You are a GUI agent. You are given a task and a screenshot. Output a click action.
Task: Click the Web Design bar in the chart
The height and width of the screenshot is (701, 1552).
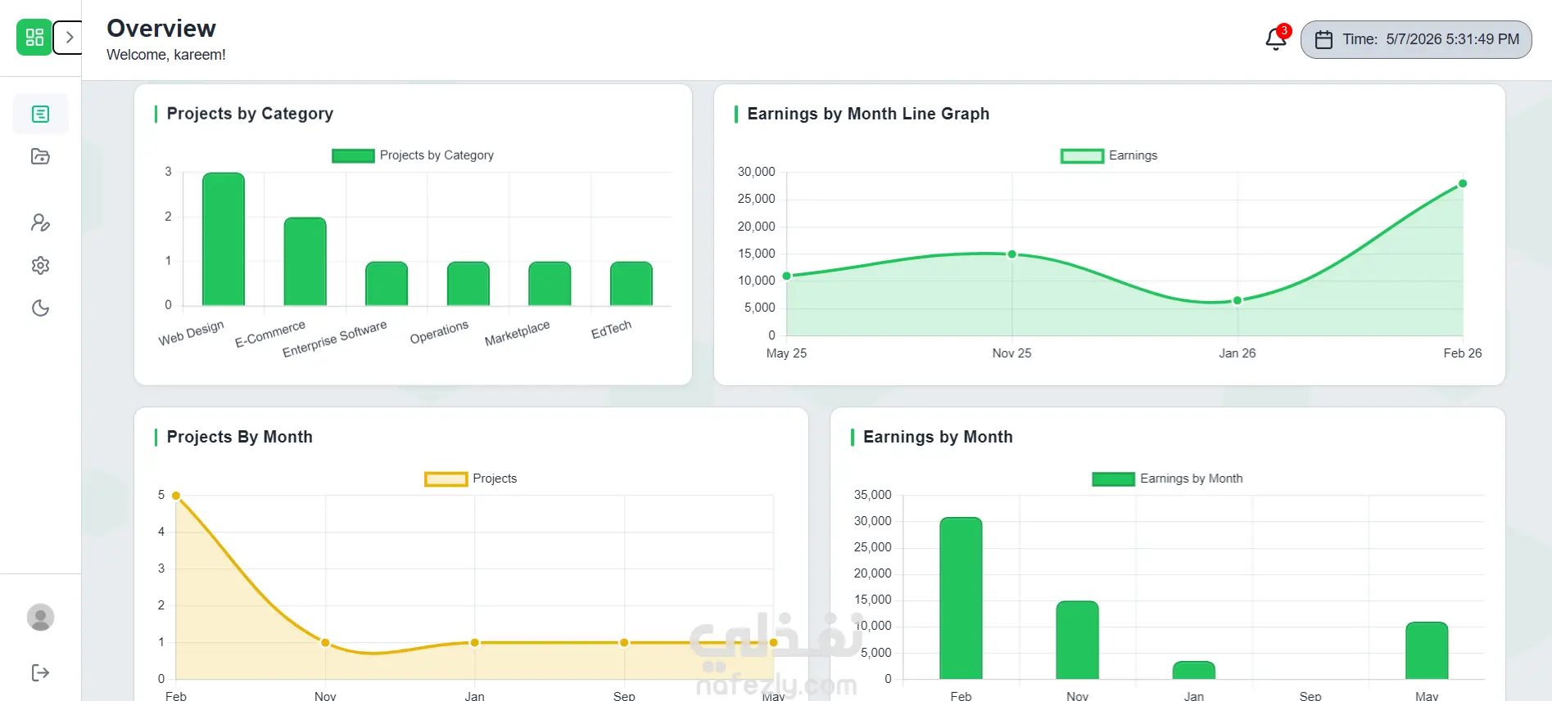tap(224, 239)
